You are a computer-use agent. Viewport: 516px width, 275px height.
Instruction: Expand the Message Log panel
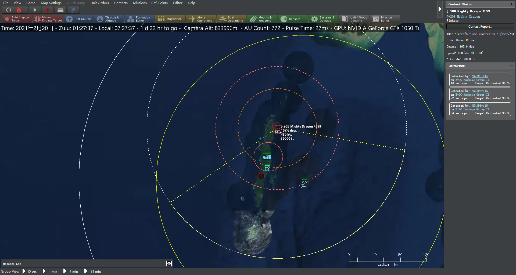click(169, 263)
